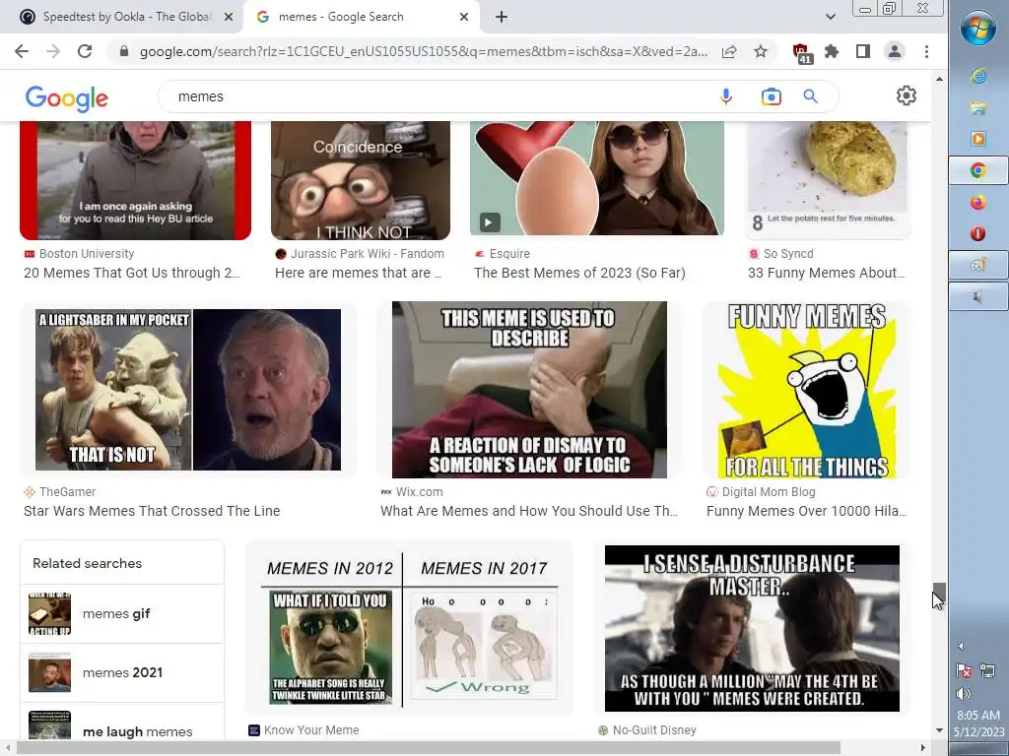This screenshot has height=756, width=1009.
Task: Open '33 Funny Memes About' So Syncd link
Action: [x=827, y=273]
